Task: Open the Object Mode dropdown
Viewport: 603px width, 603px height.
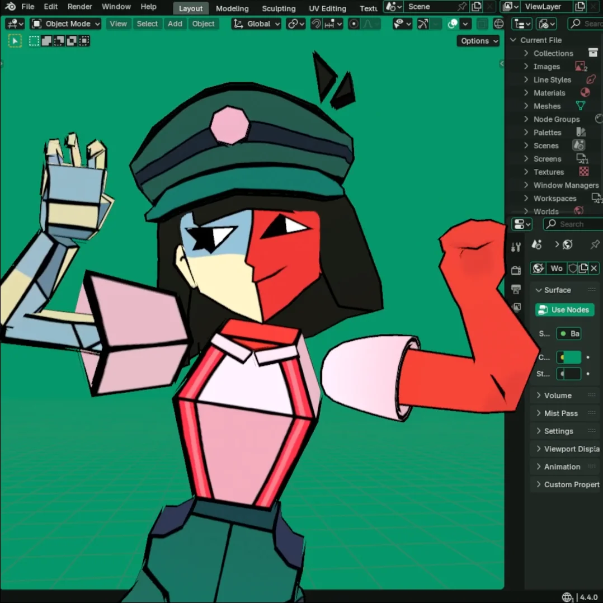Action: (65, 23)
